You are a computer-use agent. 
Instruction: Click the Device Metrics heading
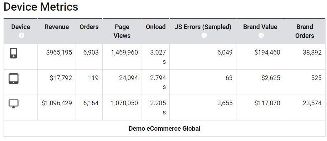pos(41,7)
